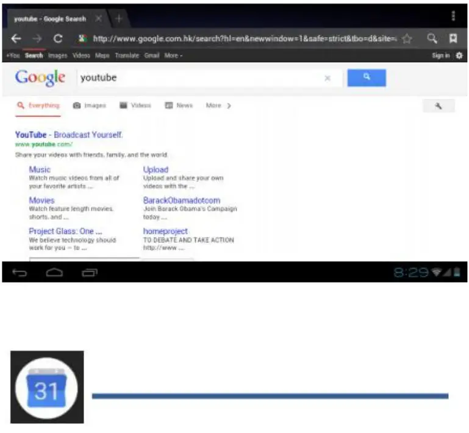Open the browser search magnifier icon

(432, 38)
